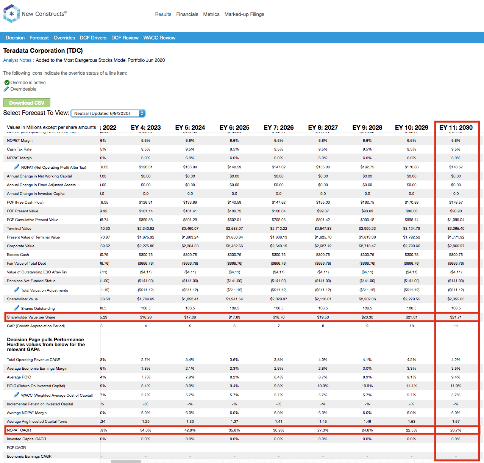The height and width of the screenshot is (463, 484).
Task: Click the $2,355.85 Shareholder Value cell
Action: click(x=456, y=299)
